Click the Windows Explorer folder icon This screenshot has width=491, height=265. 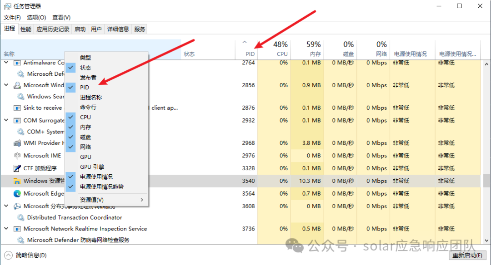click(x=17, y=181)
